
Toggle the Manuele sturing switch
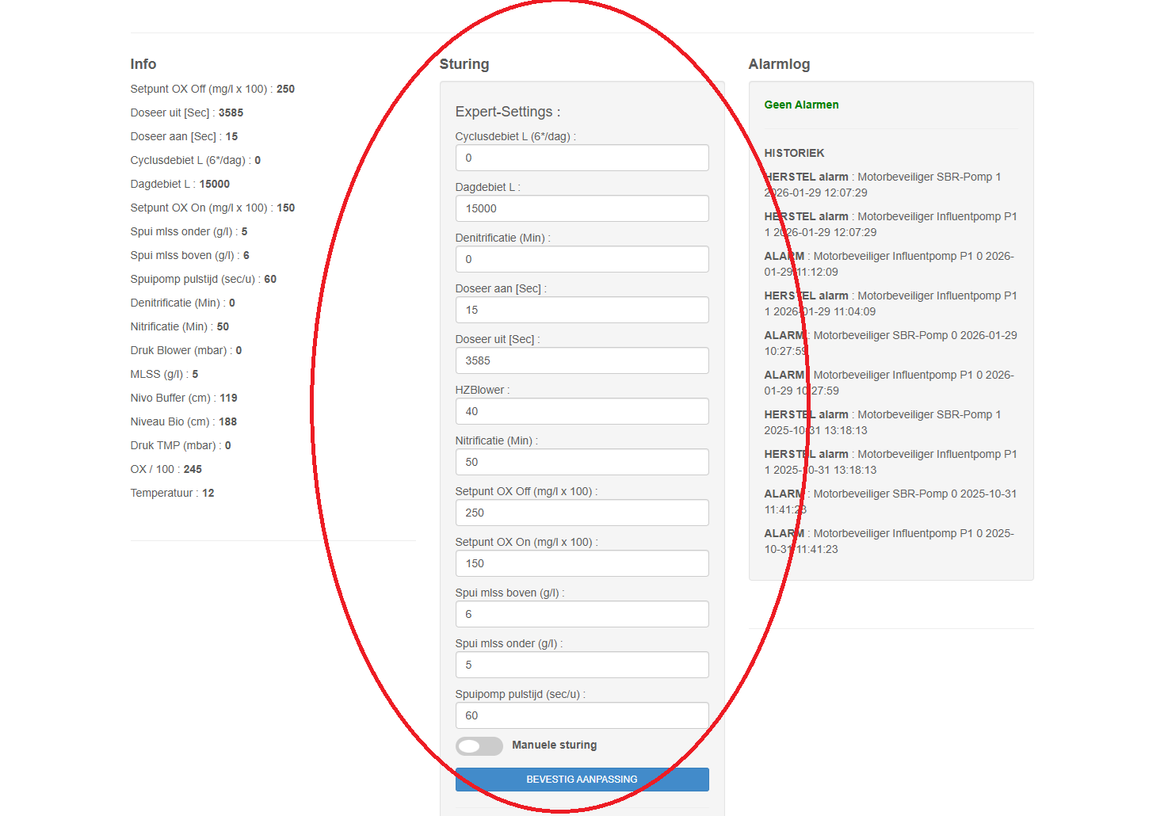[x=479, y=745]
